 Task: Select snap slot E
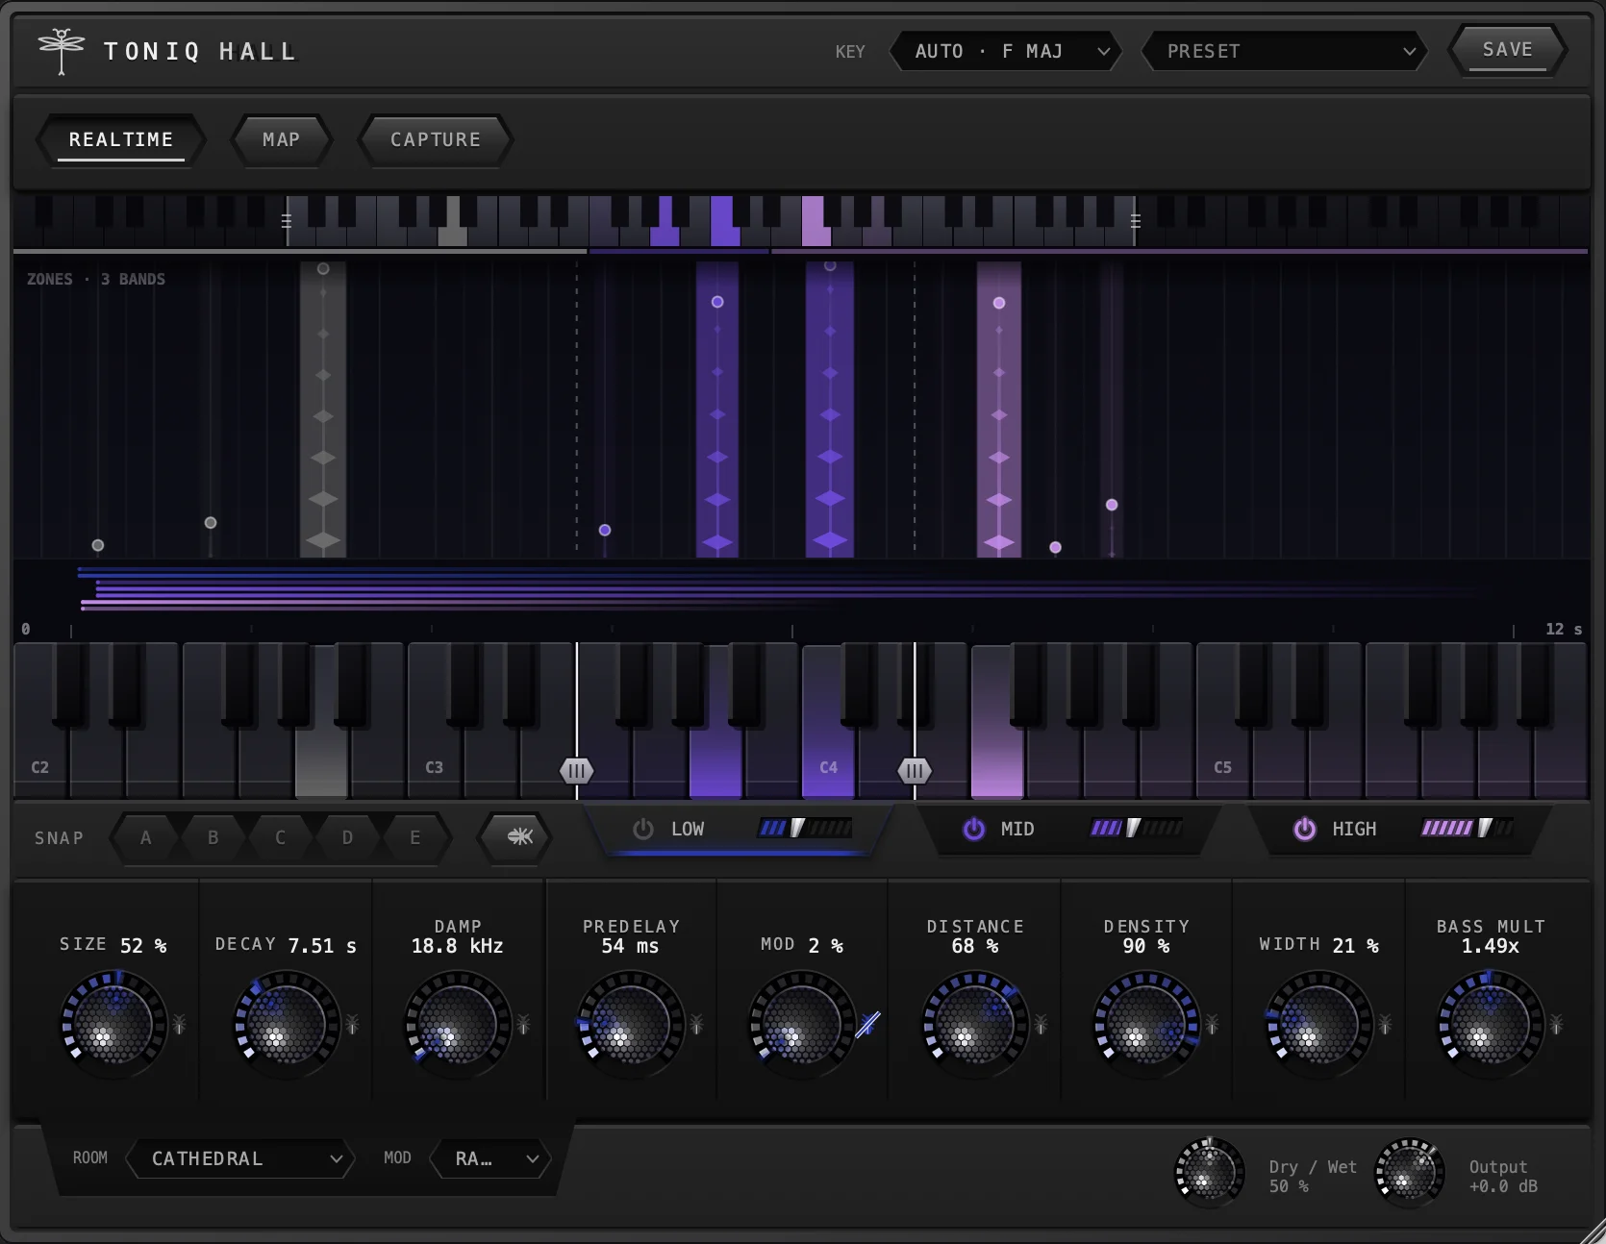pyautogui.click(x=415, y=837)
